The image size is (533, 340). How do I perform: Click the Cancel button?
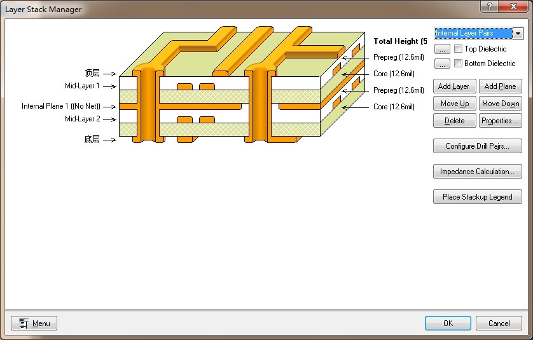pyautogui.click(x=499, y=323)
